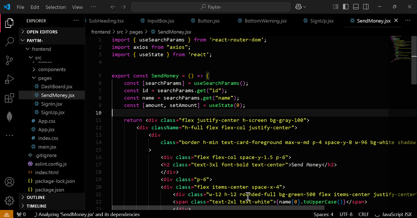Open main.jsx in the explorer

tap(51, 147)
